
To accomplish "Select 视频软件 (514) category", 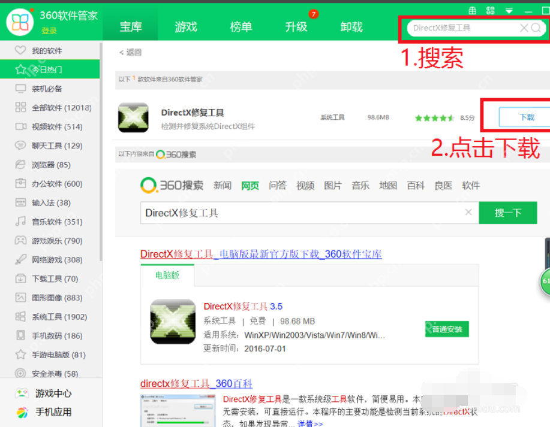I will [x=50, y=126].
